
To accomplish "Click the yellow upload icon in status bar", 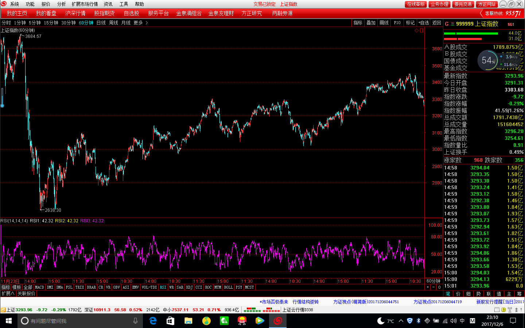I will 503,310.
